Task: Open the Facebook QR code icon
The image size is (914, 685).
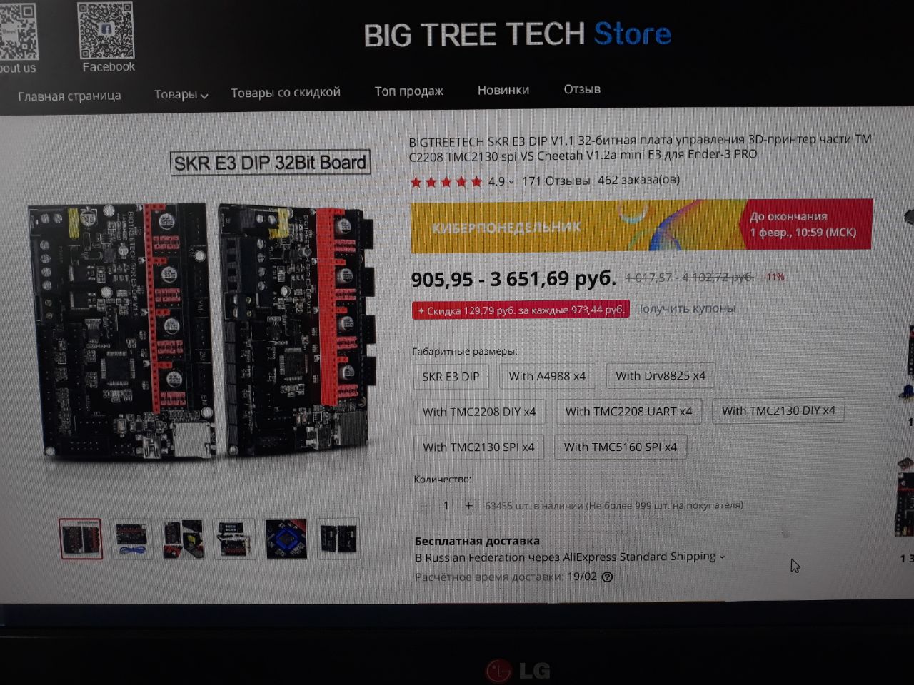Action: click(106, 31)
